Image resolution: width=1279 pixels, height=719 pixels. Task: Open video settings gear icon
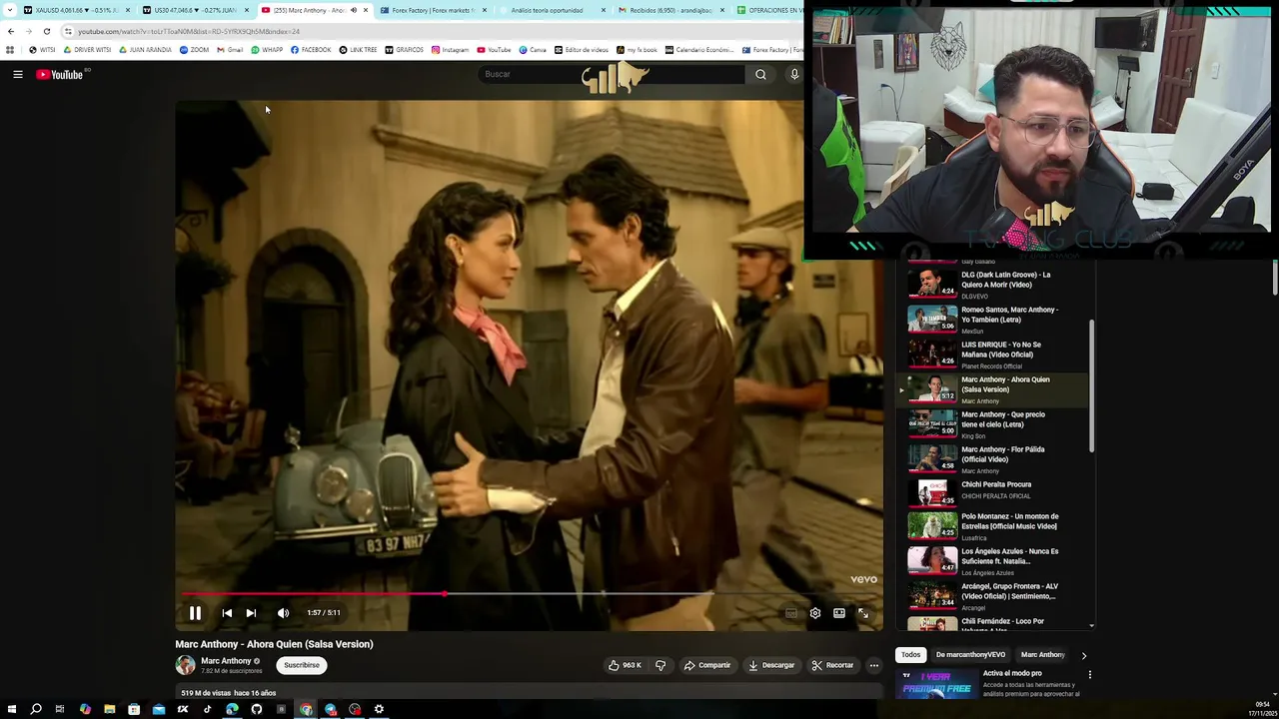[815, 613]
